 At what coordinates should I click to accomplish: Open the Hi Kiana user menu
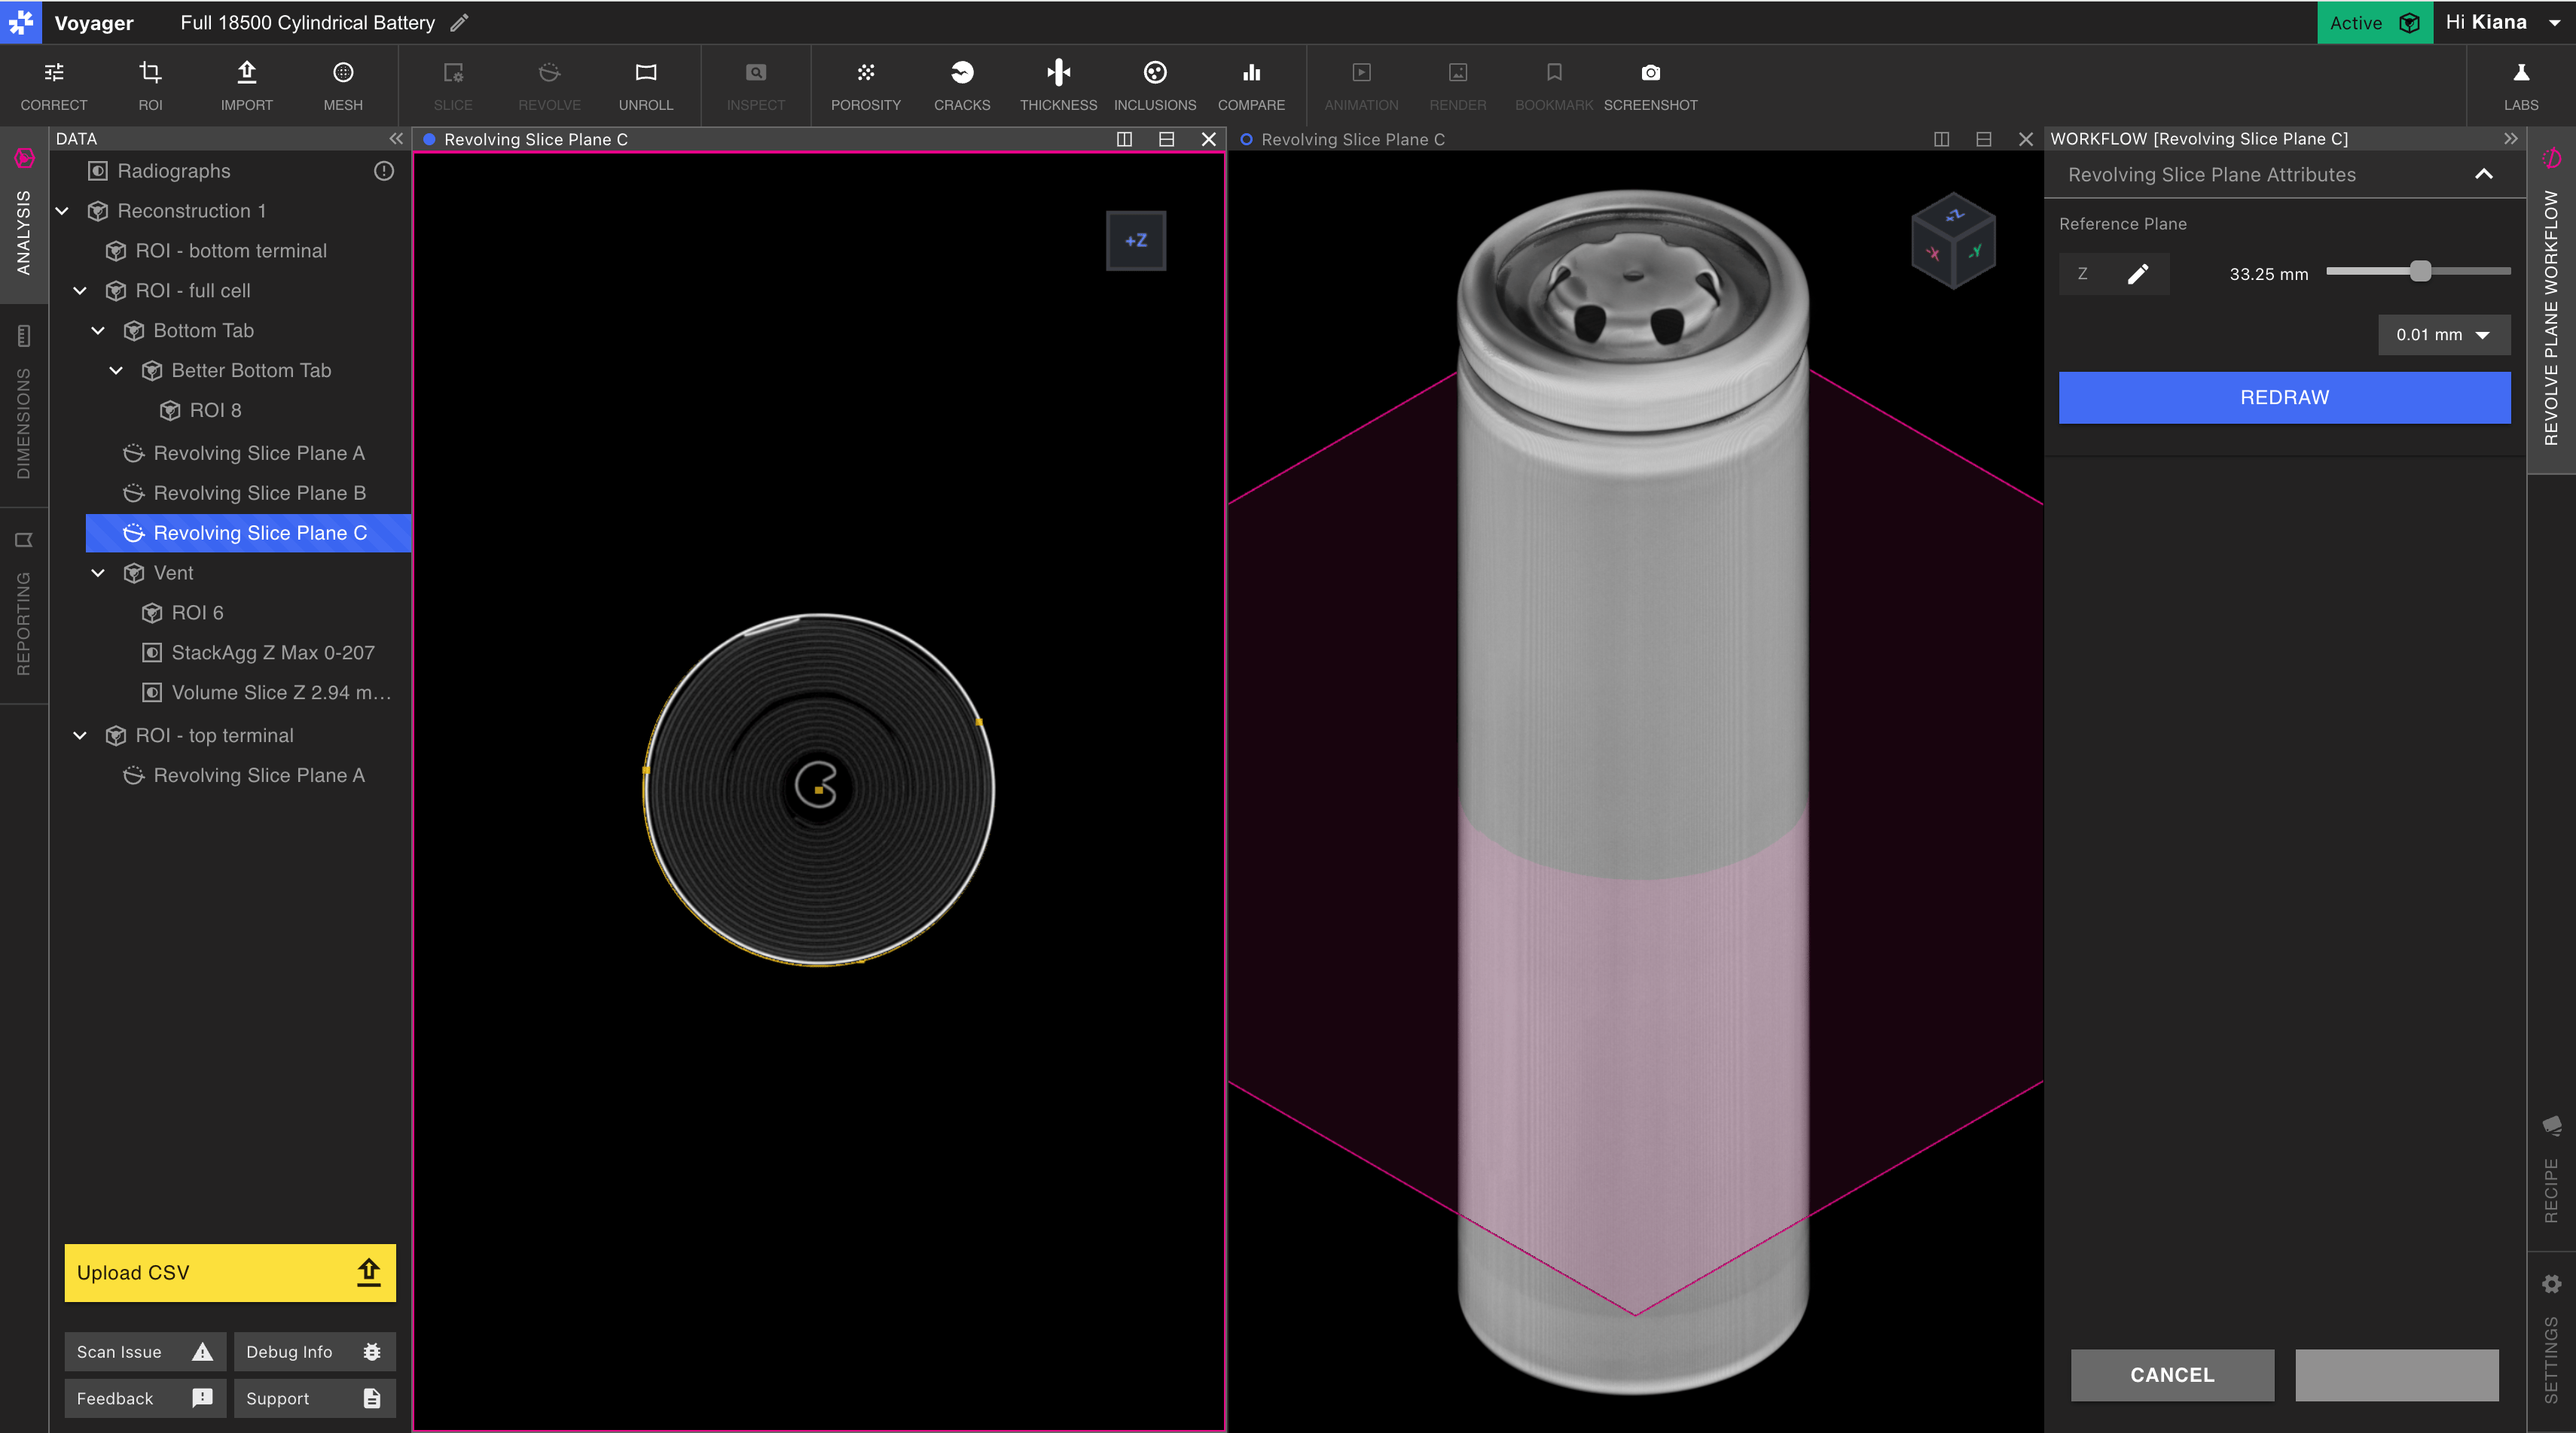click(2503, 22)
